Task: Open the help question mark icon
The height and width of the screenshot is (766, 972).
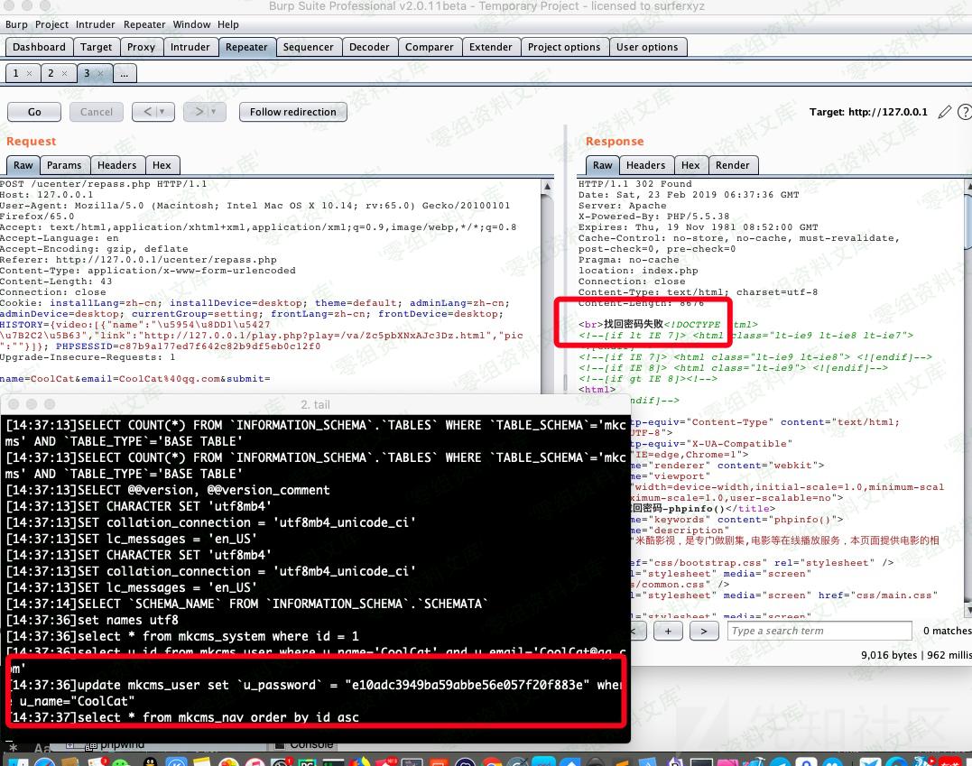Action: [x=965, y=112]
